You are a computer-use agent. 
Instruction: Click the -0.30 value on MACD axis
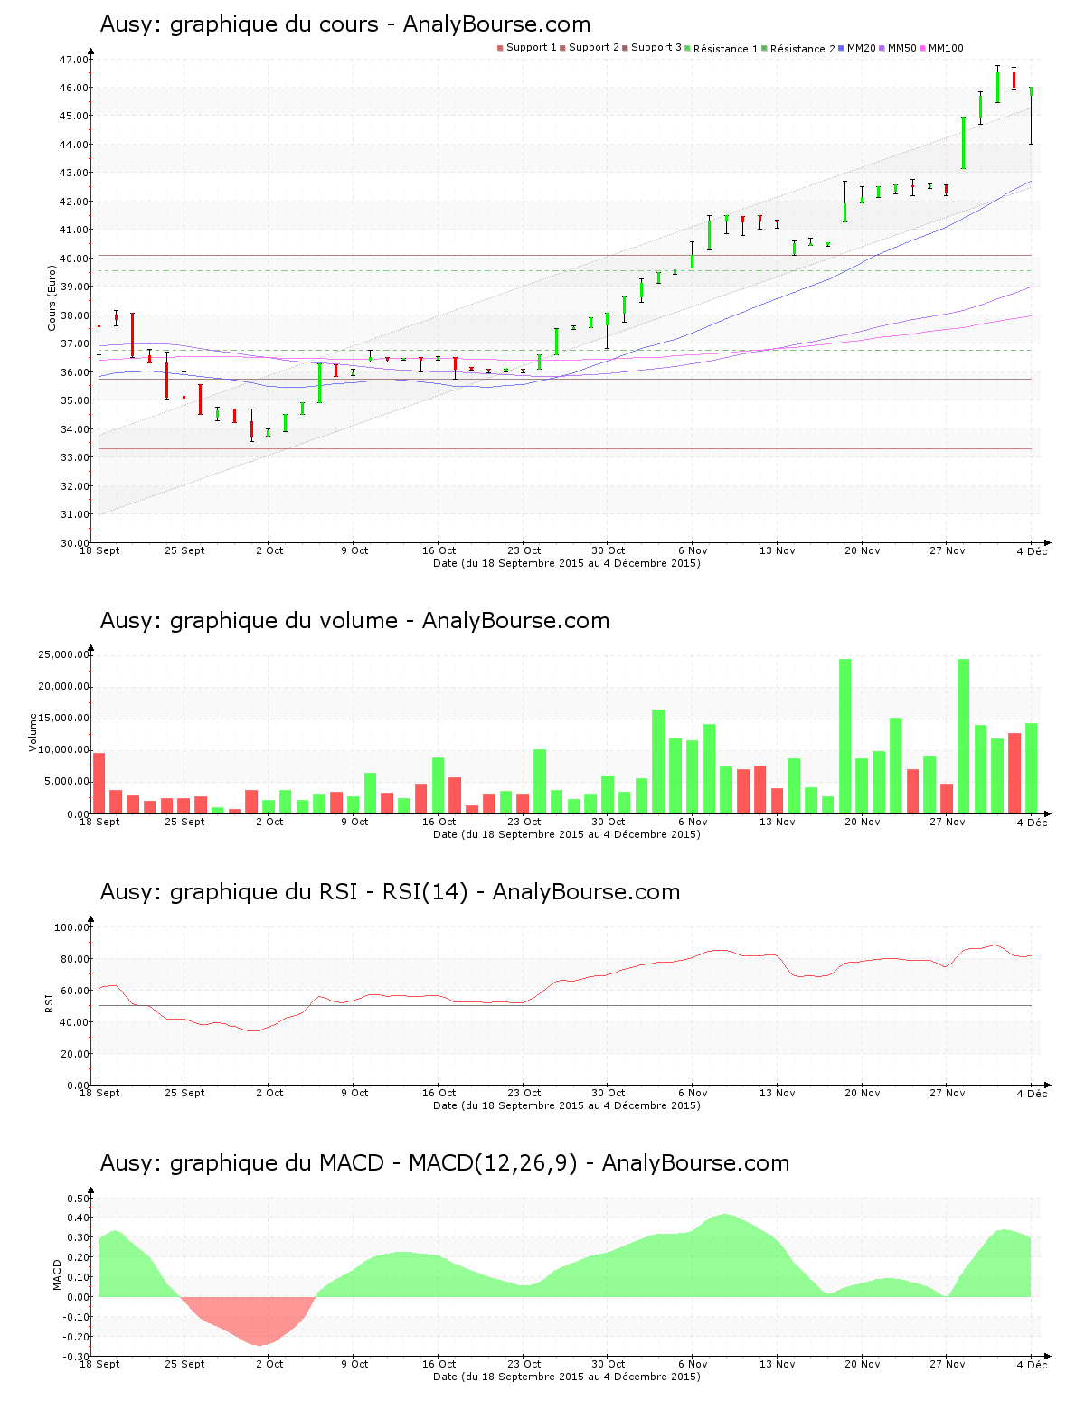76,1357
